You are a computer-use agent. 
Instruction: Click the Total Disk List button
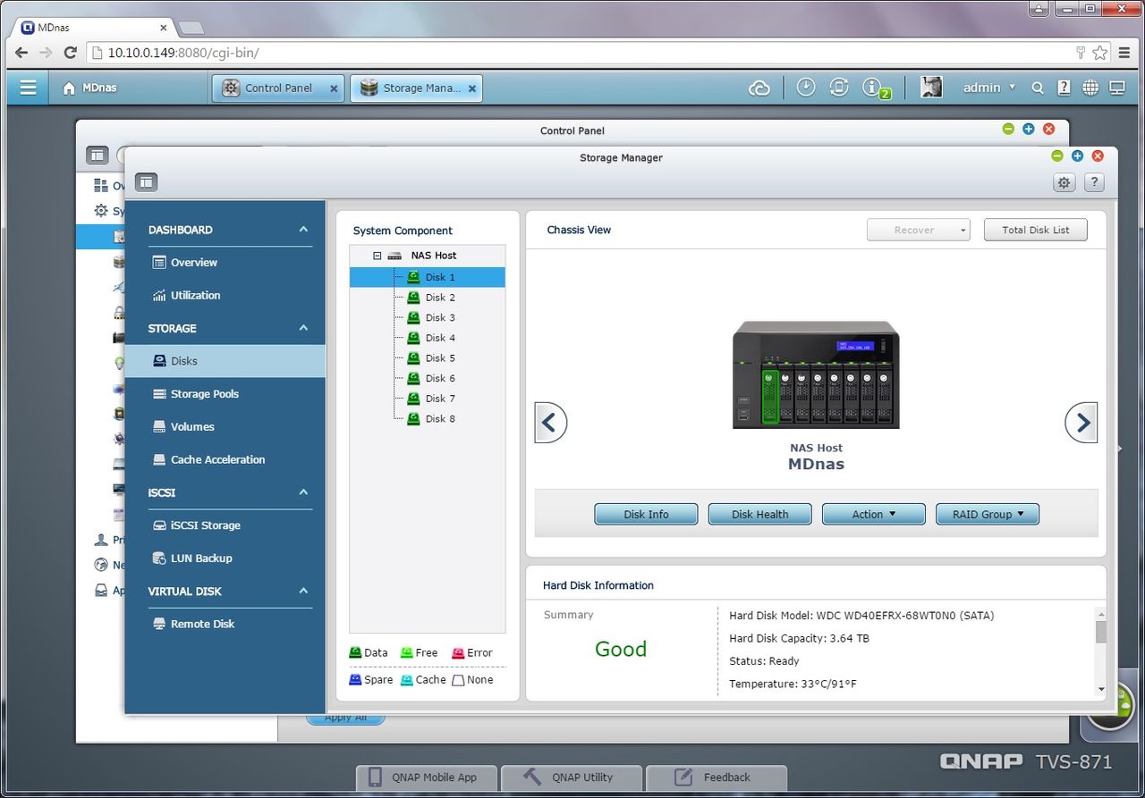pos(1036,230)
